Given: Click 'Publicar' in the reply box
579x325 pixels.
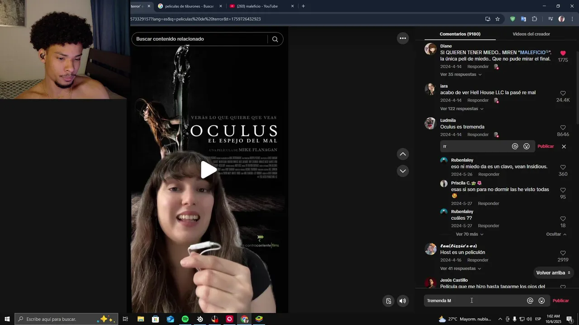Looking at the screenshot, I should (546, 146).
